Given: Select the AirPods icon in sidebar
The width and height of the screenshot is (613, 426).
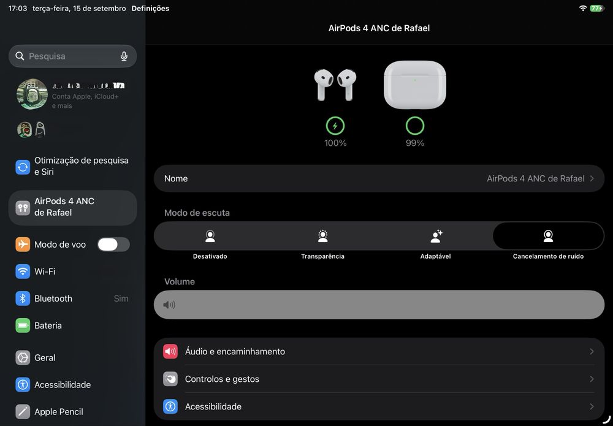Looking at the screenshot, I should click(23, 208).
